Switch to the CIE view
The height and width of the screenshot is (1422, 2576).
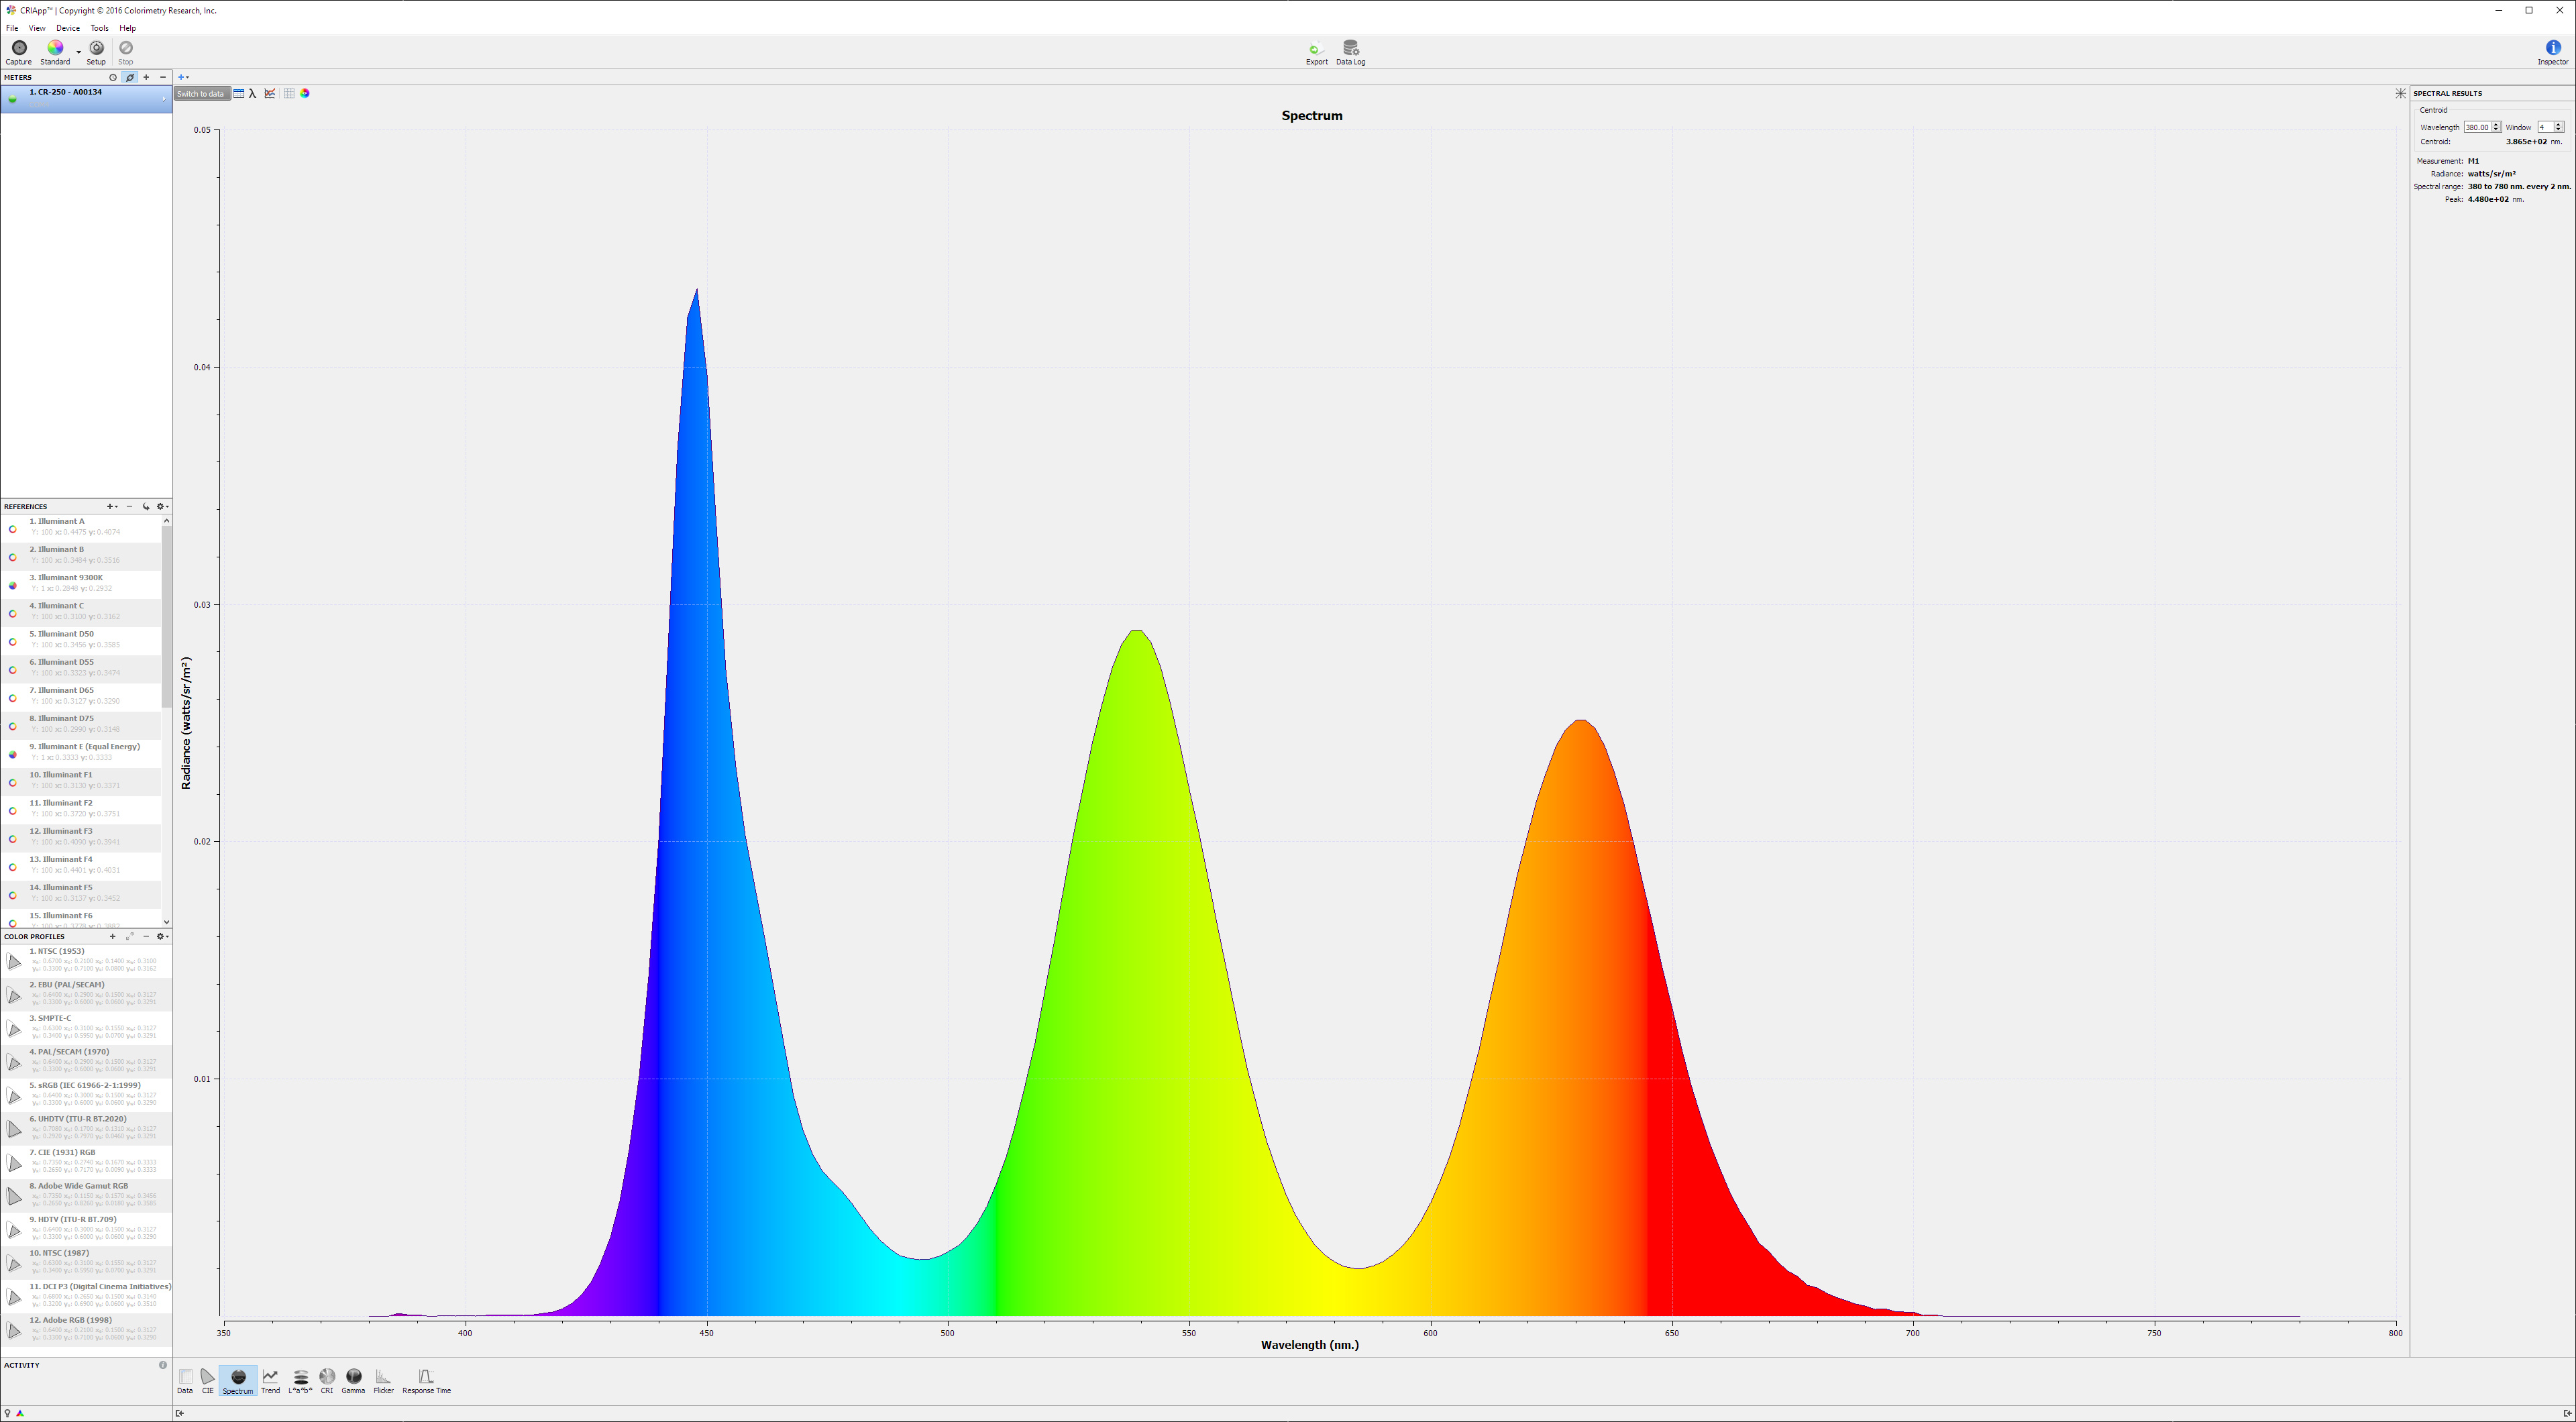(x=207, y=1378)
